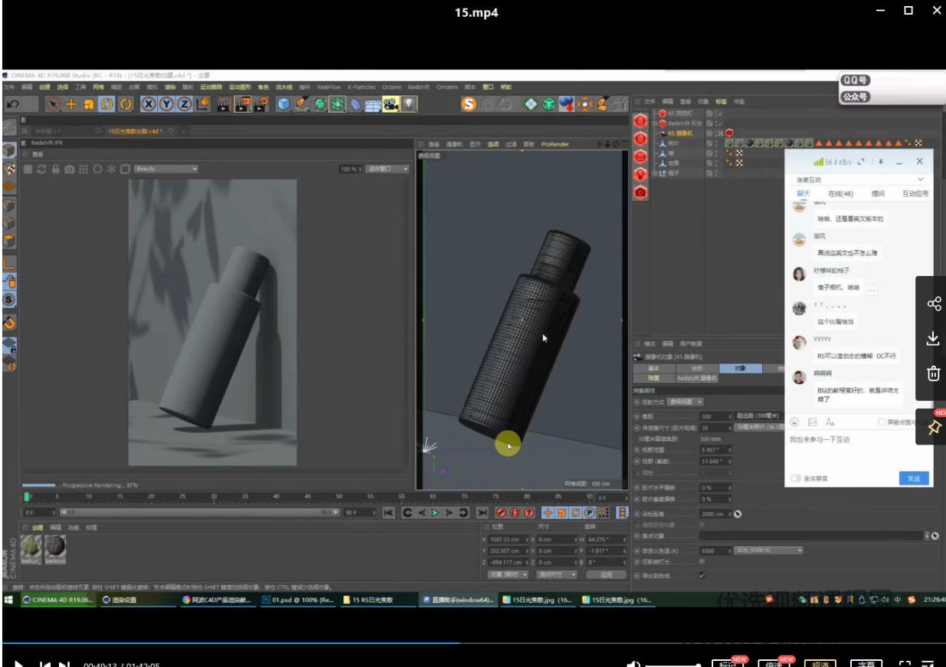Toggle the X axis lock
Image resolution: width=946 pixels, height=667 pixels.
click(x=149, y=104)
